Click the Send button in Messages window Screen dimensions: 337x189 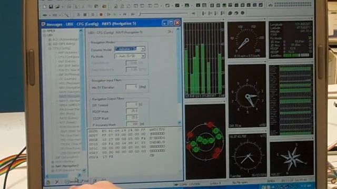pos(72,182)
